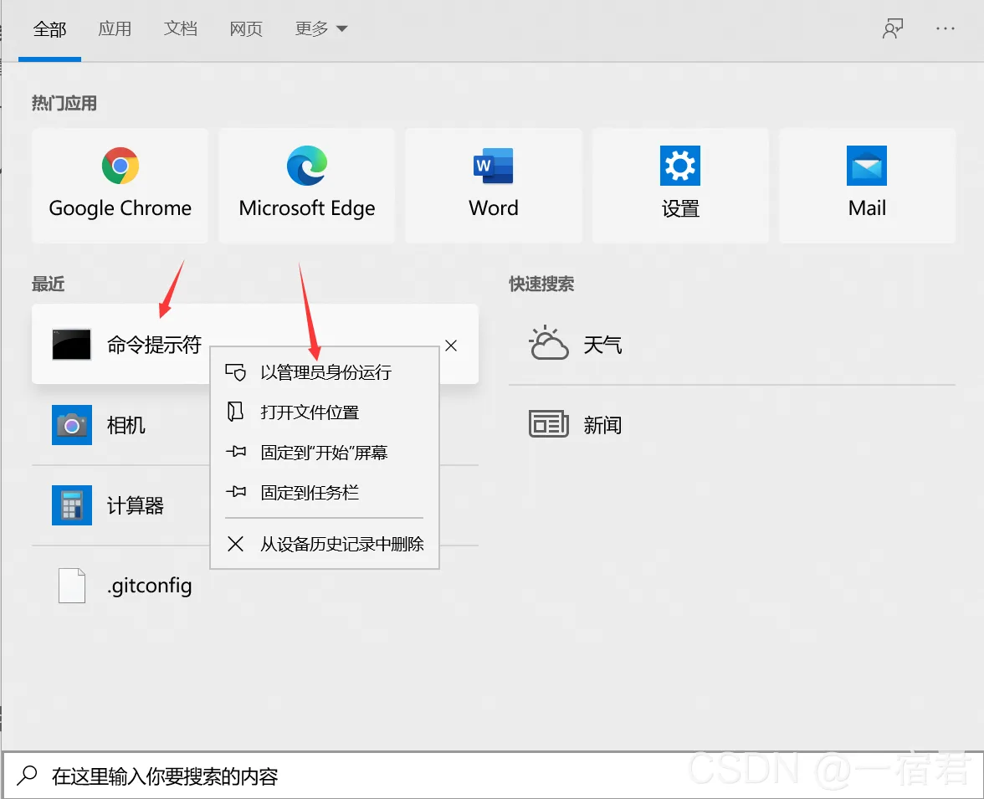Click the 命令提示符 label text
Viewport: 984px width, 799px height.
154,344
